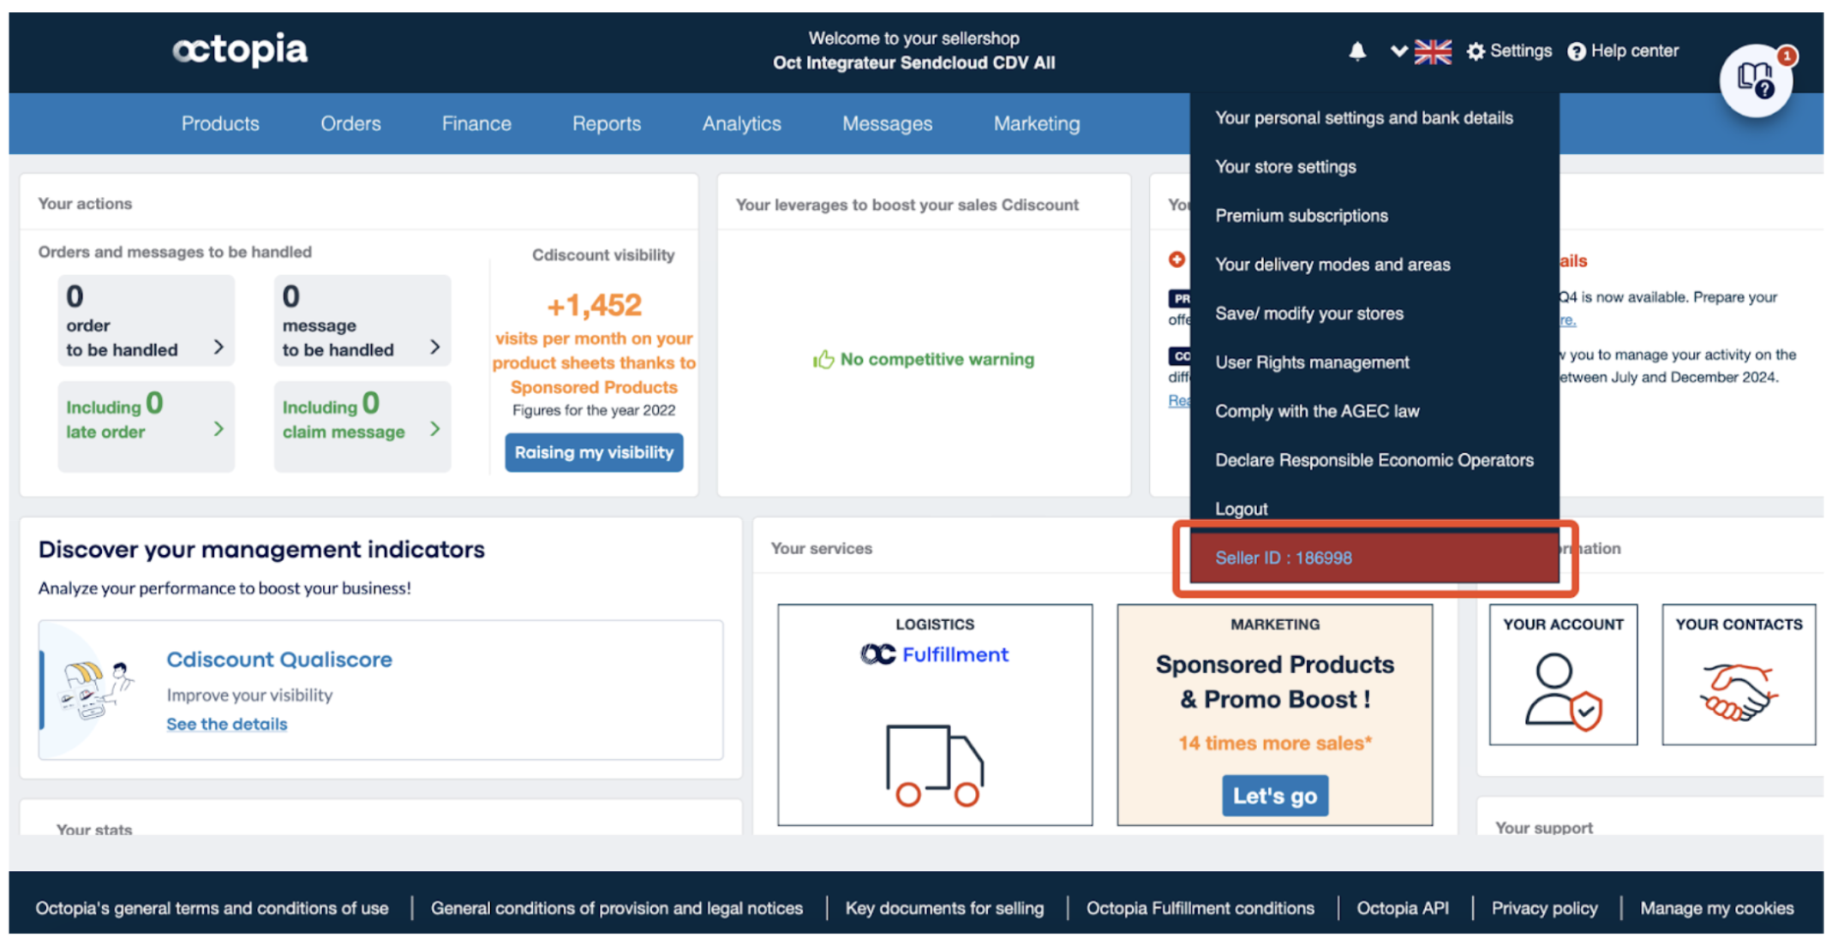Click the Raising my visibility button
Screen dimensions: 1832x949
tap(594, 452)
